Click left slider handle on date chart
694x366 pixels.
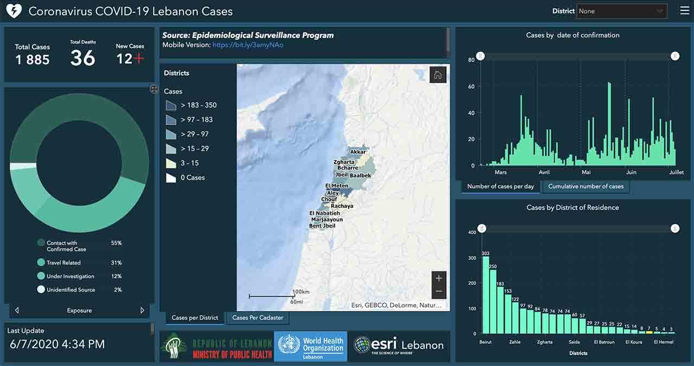tap(480, 56)
